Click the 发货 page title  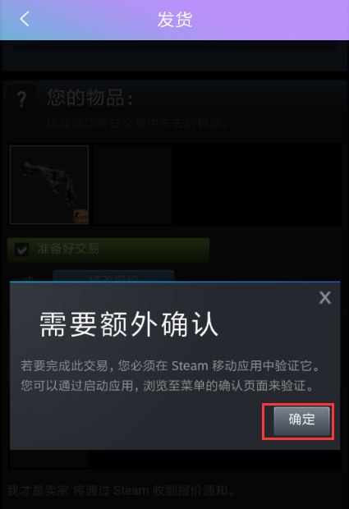coord(175,20)
